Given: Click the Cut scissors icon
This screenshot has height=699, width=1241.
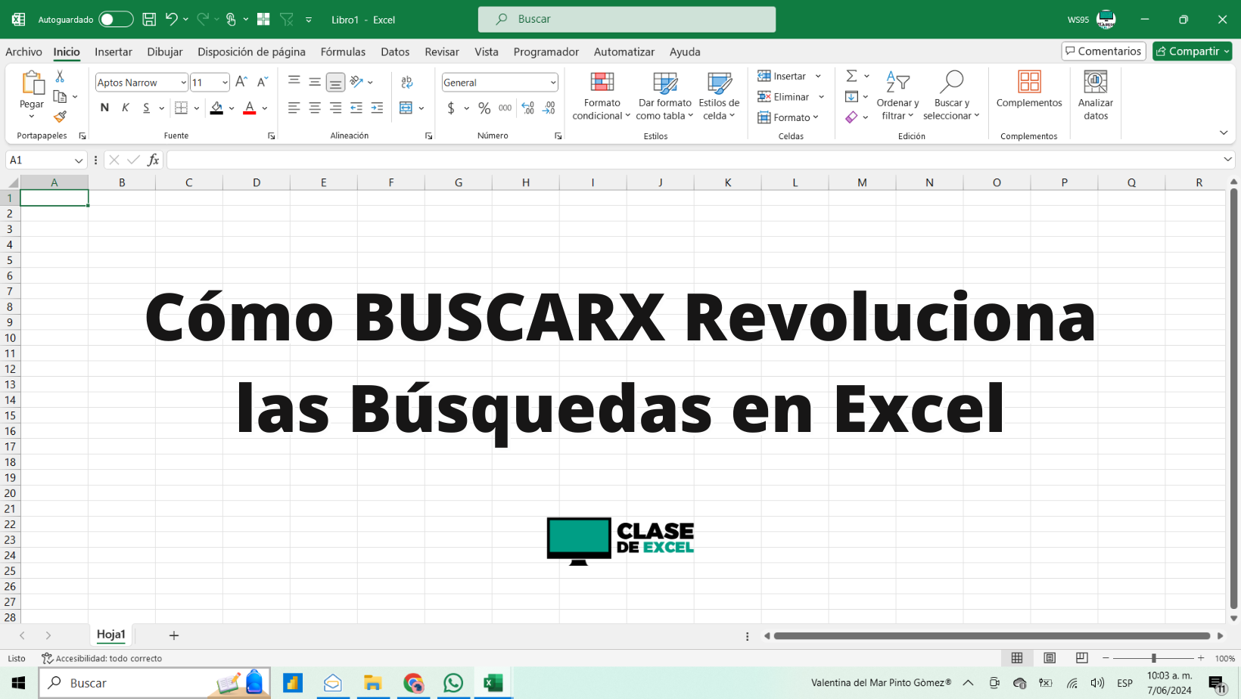Looking at the screenshot, I should [60, 76].
